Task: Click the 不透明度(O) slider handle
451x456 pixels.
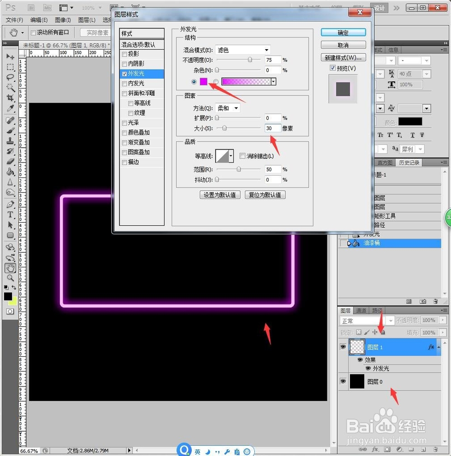Action: [x=250, y=60]
